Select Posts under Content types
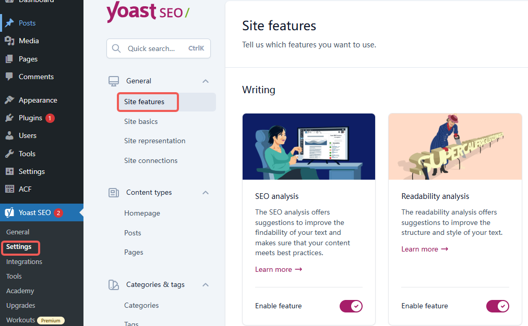 pyautogui.click(x=133, y=233)
